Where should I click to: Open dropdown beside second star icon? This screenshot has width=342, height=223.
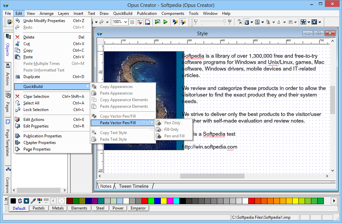point(320,22)
